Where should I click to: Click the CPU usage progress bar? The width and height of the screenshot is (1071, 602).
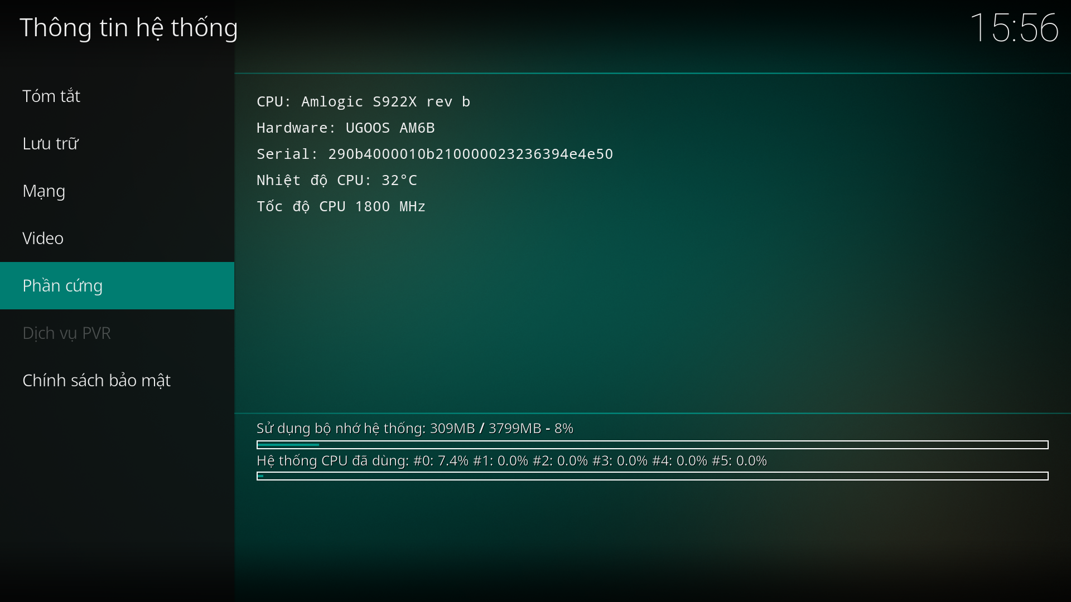point(653,476)
